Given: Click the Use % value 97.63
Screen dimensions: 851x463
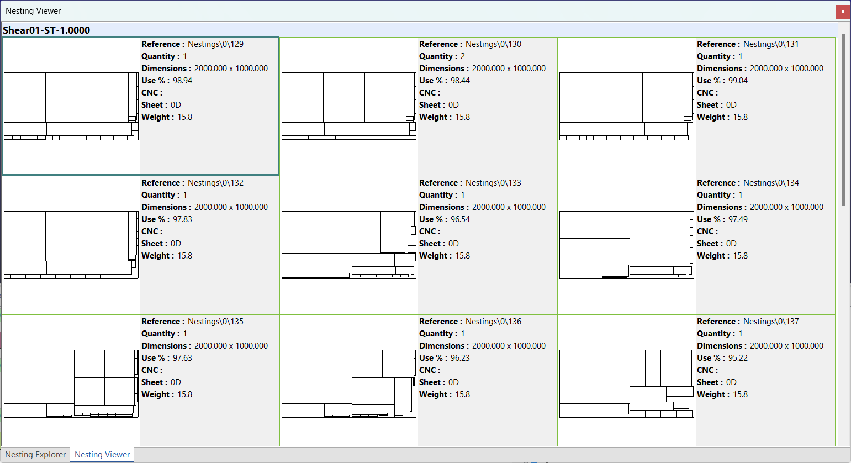Looking at the screenshot, I should pyautogui.click(x=182, y=358).
